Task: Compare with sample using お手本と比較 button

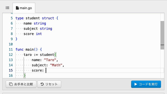Action: pos(21,84)
